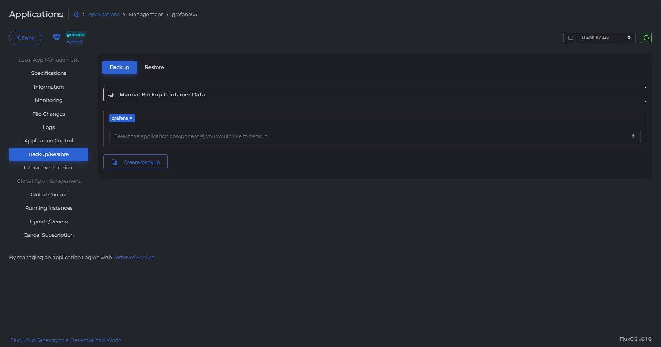661x347 pixels.
Task: Select the Backup tab
Action: [119, 67]
